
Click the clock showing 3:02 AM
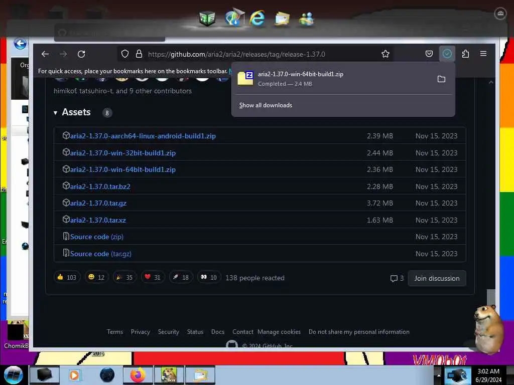tap(488, 375)
